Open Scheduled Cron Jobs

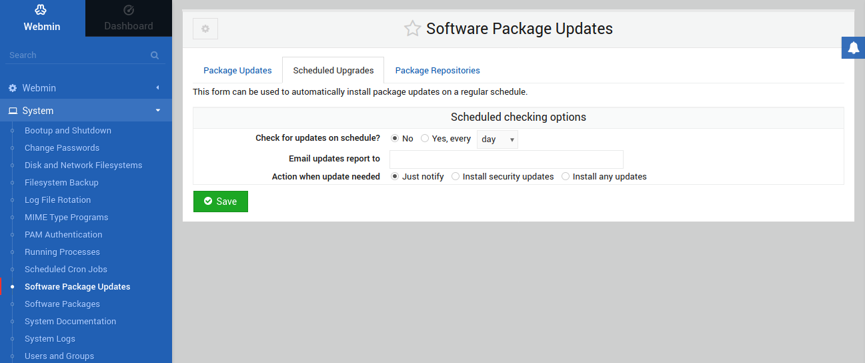[x=66, y=269]
